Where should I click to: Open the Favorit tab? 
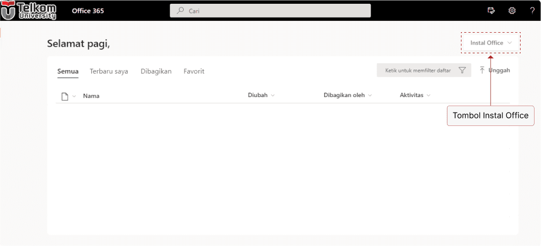pyautogui.click(x=193, y=71)
